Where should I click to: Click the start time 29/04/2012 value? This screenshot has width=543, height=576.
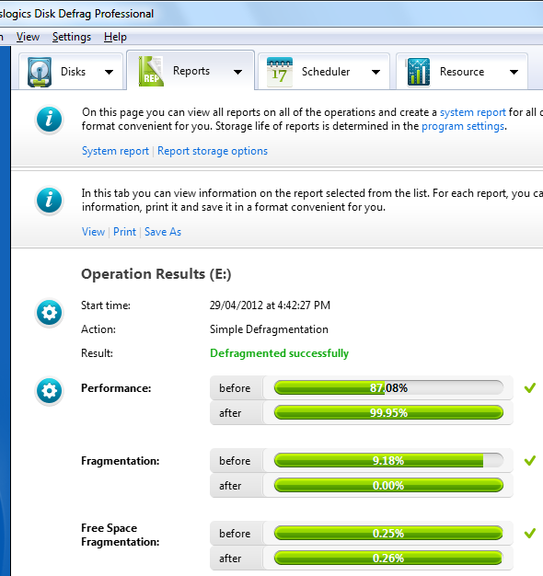270,305
